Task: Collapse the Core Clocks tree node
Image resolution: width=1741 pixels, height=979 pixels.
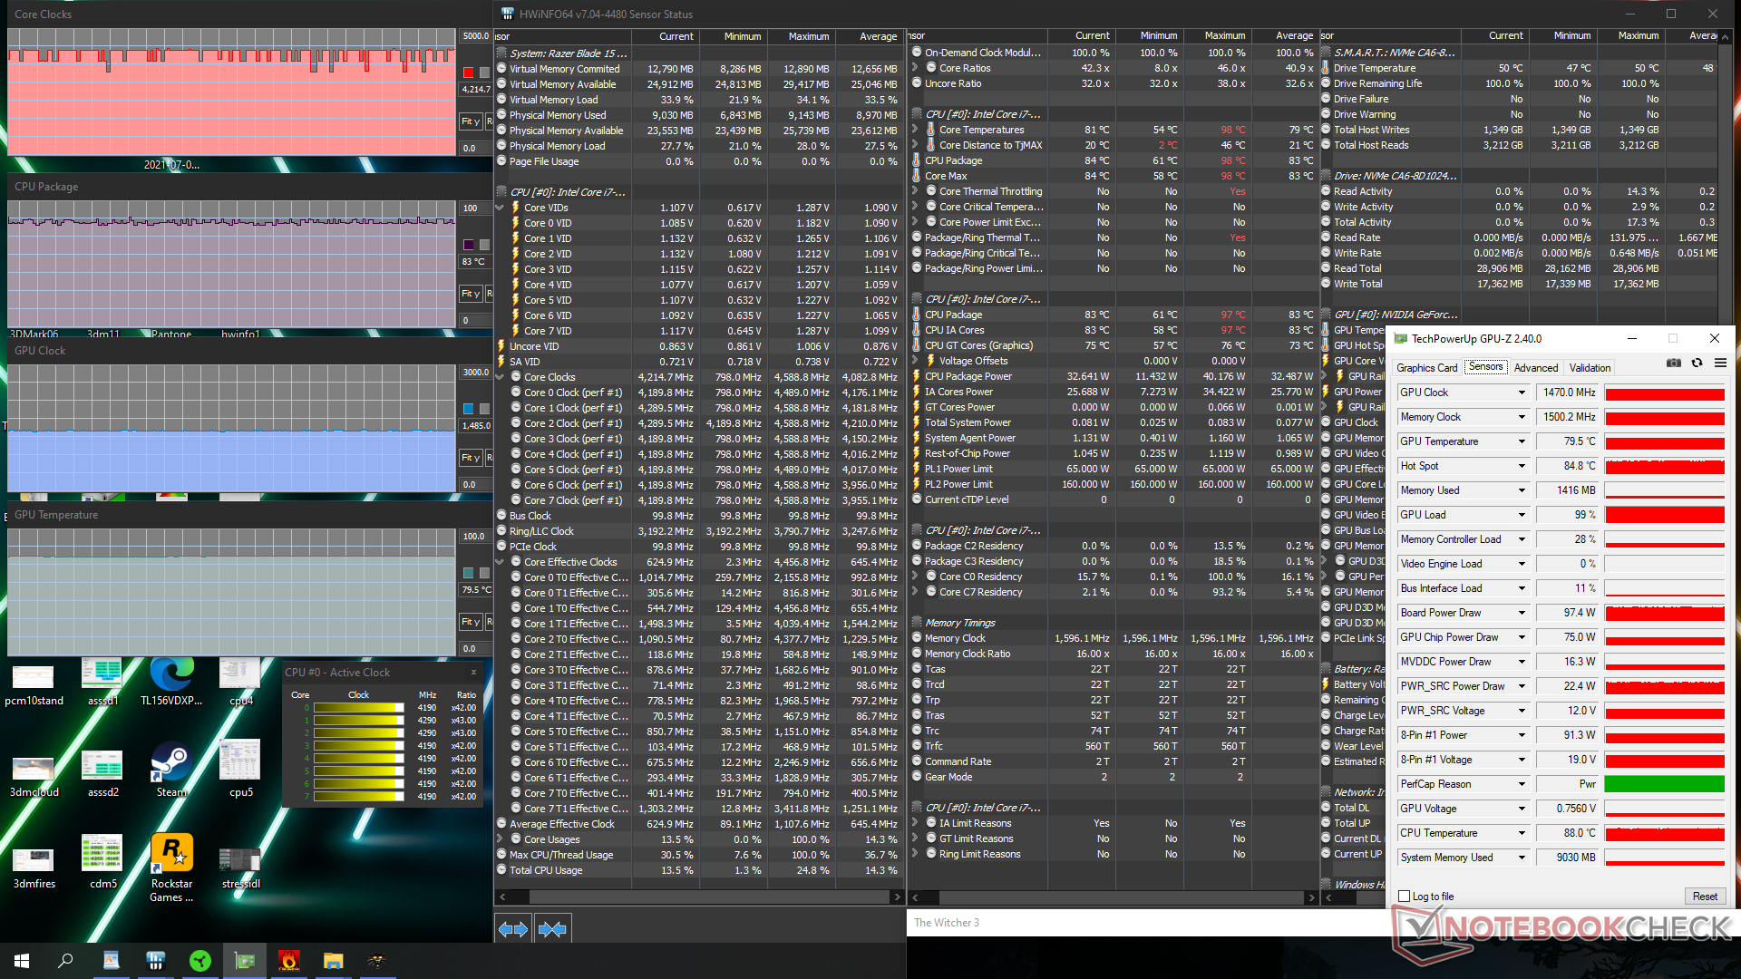Action: 501,377
